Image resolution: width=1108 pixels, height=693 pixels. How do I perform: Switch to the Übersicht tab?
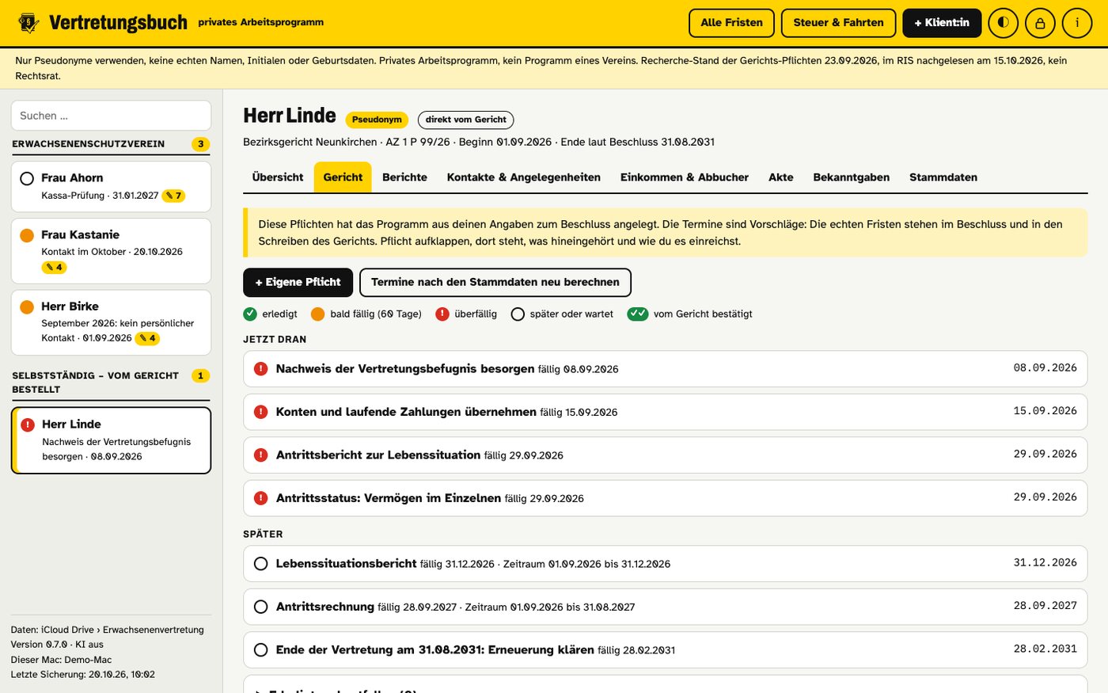coord(278,177)
